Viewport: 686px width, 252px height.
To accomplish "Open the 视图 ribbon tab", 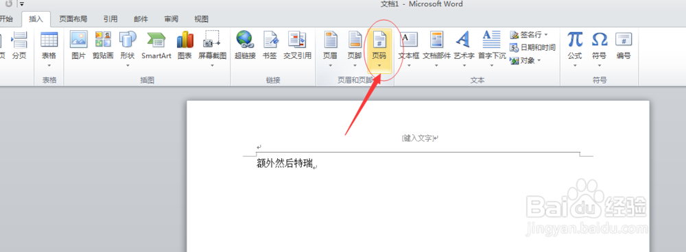I will 201,18.
